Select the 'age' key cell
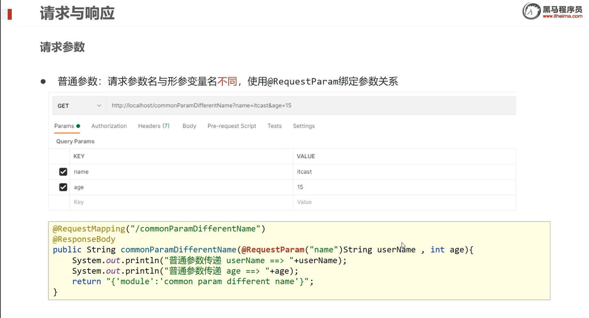This screenshot has width=589, height=318. [181, 187]
